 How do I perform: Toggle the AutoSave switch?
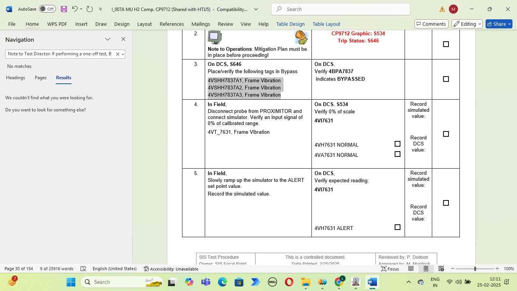[47, 9]
